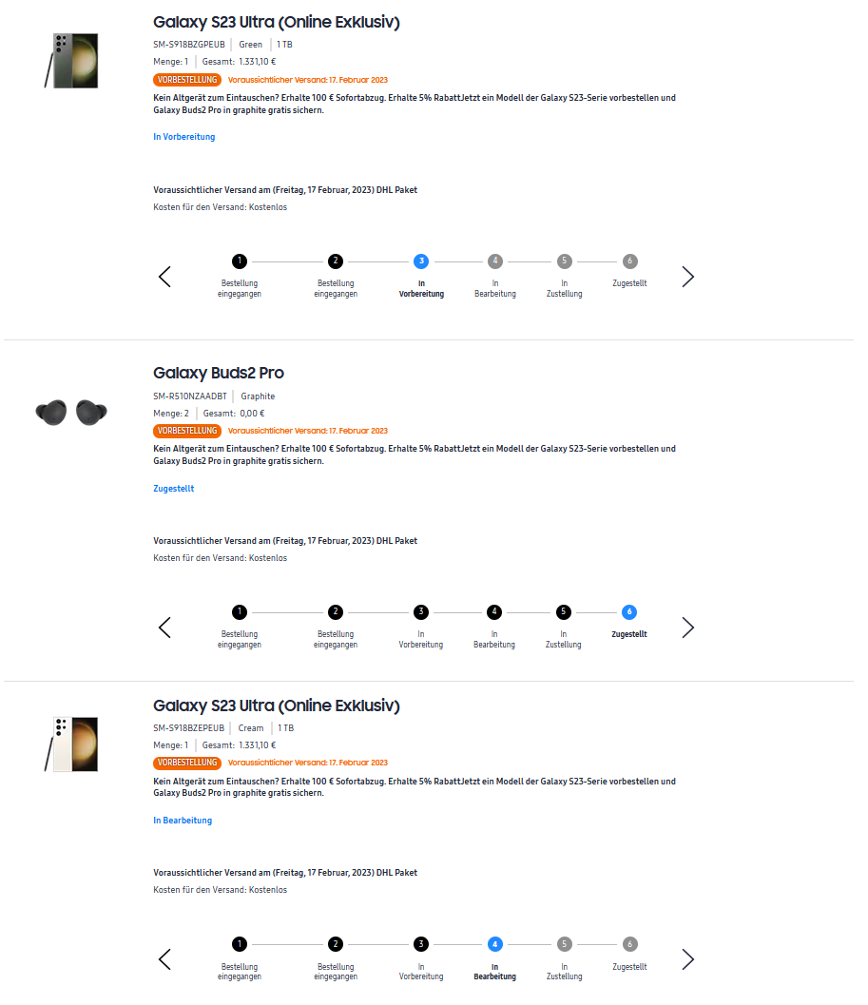Image resolution: width=868 pixels, height=1005 pixels.
Task: Click step 6 circle on cream S23 tracker
Action: 629,944
